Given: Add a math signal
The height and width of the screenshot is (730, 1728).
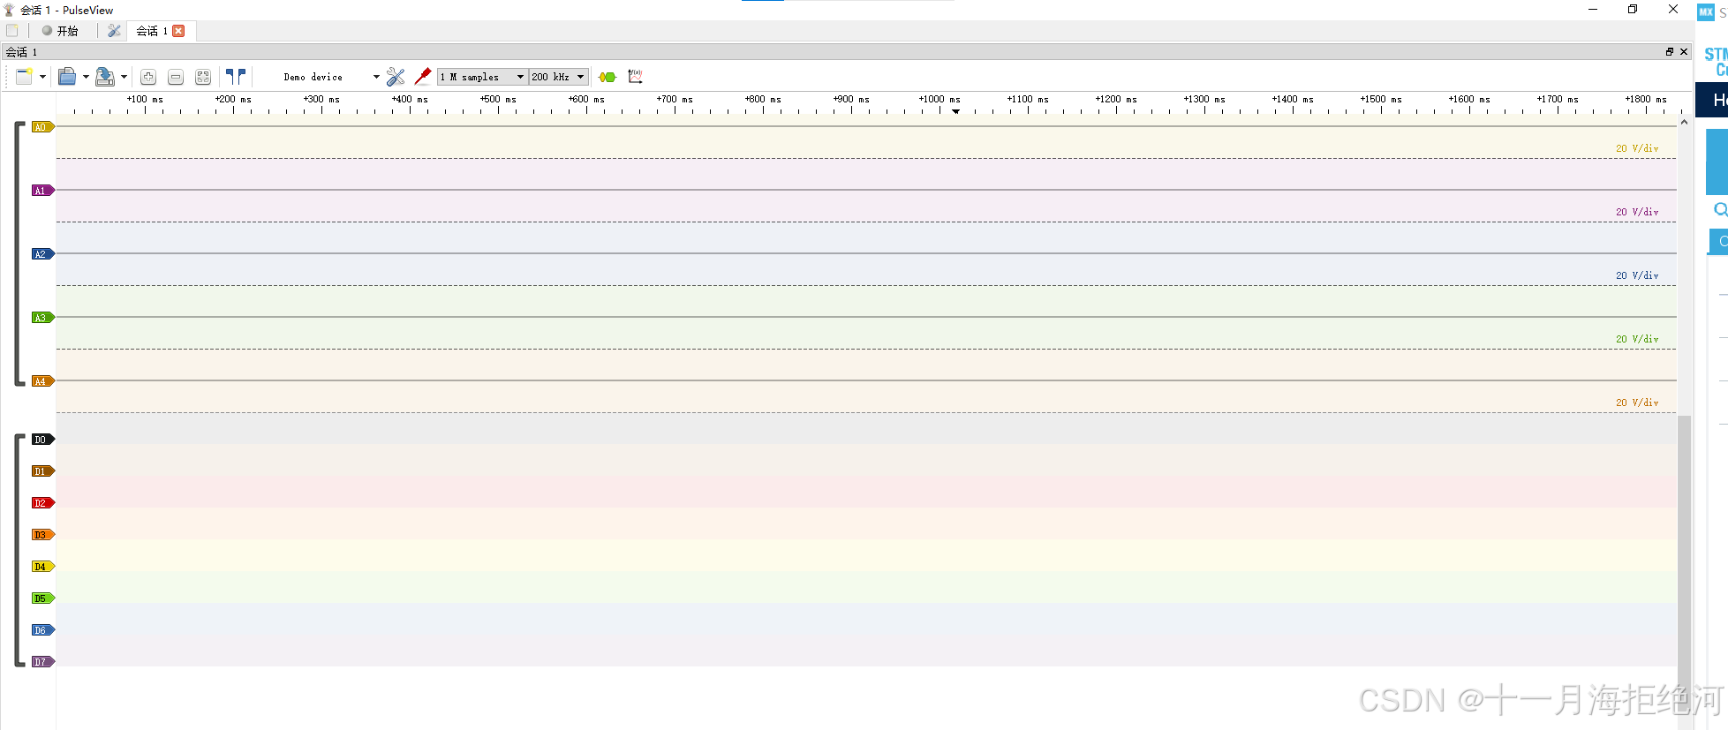Looking at the screenshot, I should [635, 77].
